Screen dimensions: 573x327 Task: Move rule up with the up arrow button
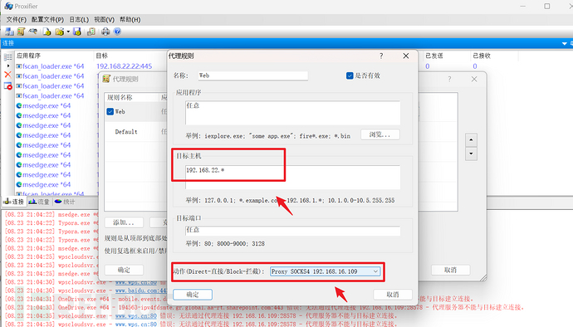pyautogui.click(x=471, y=140)
